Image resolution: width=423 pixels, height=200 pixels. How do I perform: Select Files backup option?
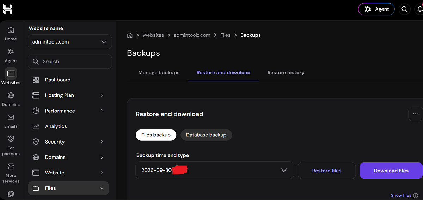(x=156, y=135)
